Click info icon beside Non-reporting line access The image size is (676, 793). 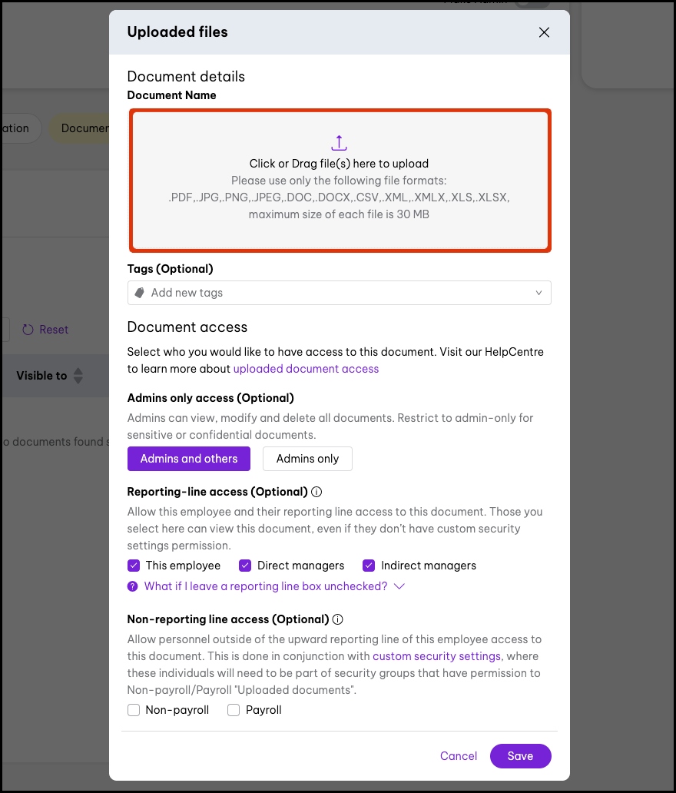pyautogui.click(x=337, y=619)
